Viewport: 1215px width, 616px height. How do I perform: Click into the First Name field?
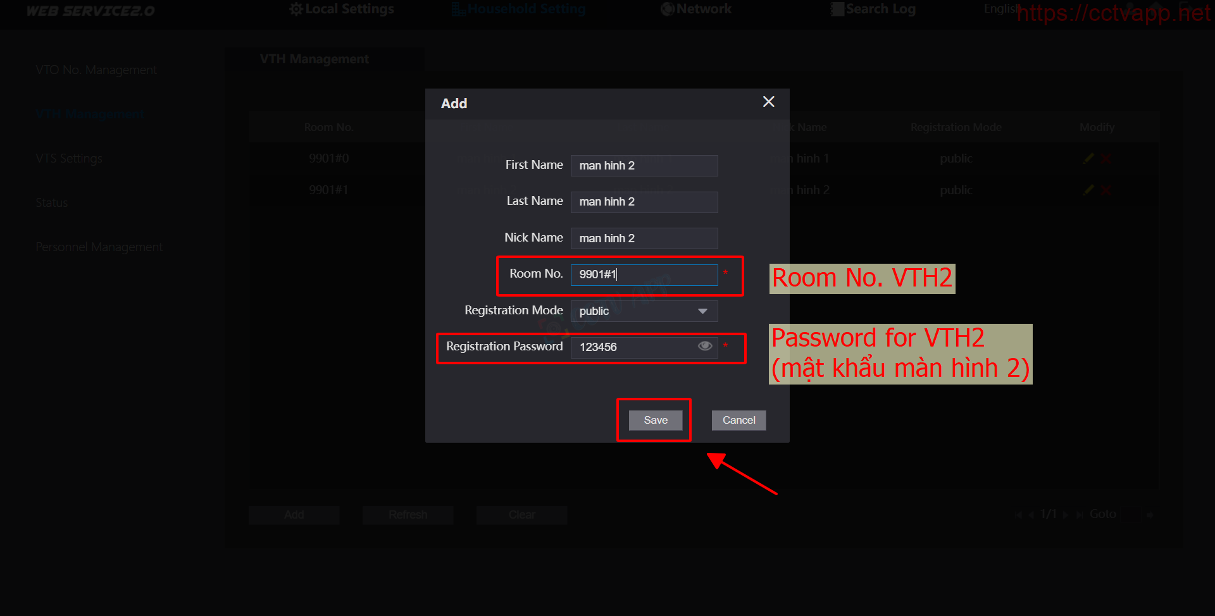coord(644,166)
